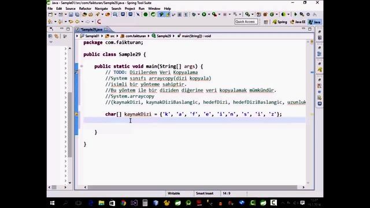Click the Forward navigation arrow icon
This screenshot has height=208, width=370.
[x=87, y=22]
